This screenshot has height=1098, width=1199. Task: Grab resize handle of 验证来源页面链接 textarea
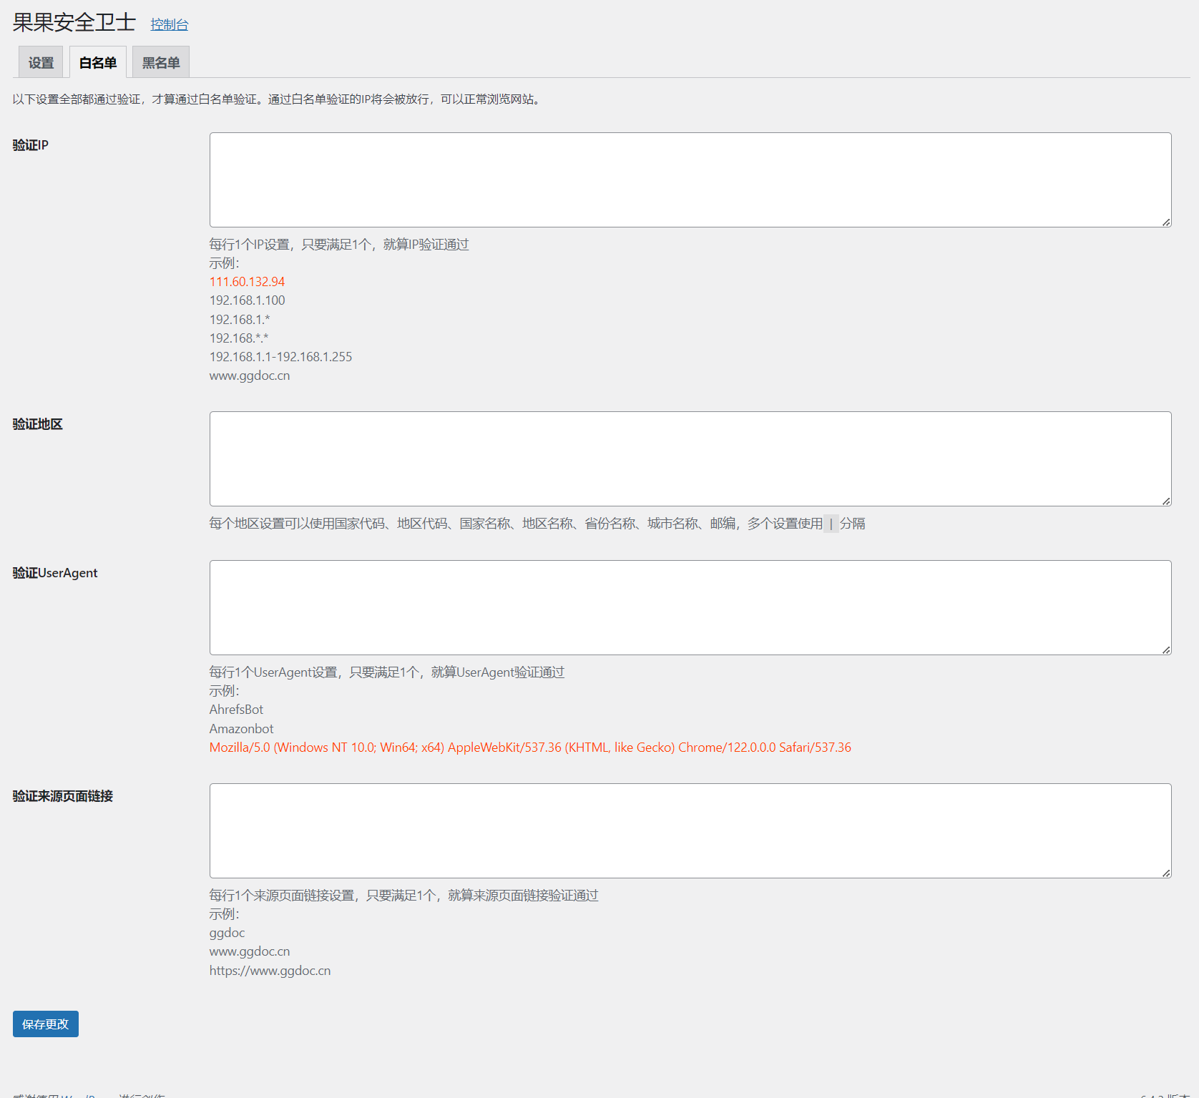(1166, 873)
